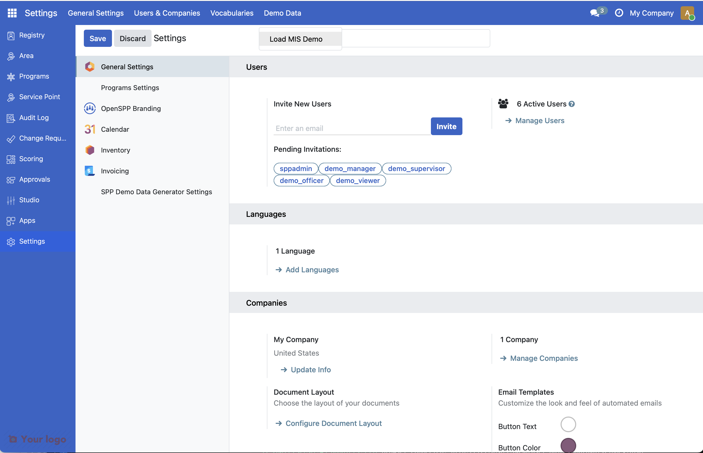Open Service Point from the sidebar
Screen dimensions: 703x453
[39, 97]
